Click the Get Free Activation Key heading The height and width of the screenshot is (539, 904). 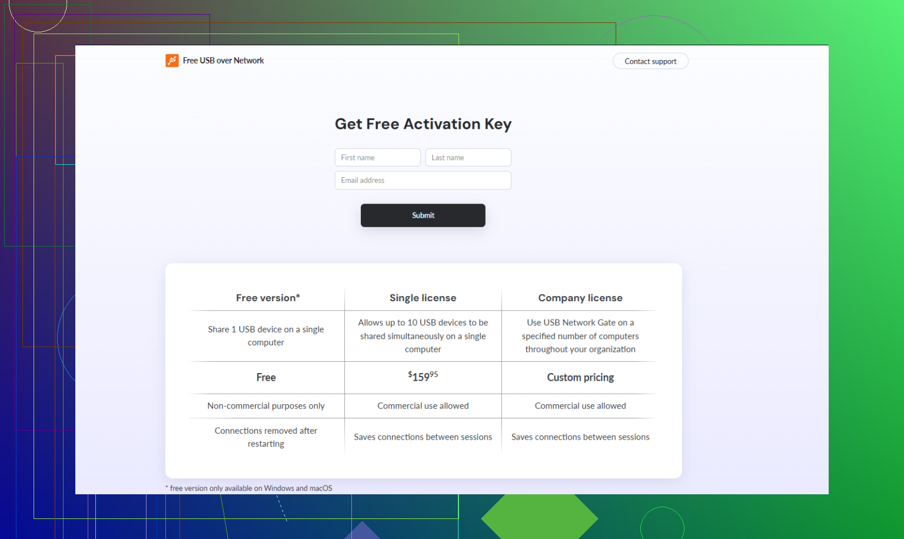coord(423,124)
